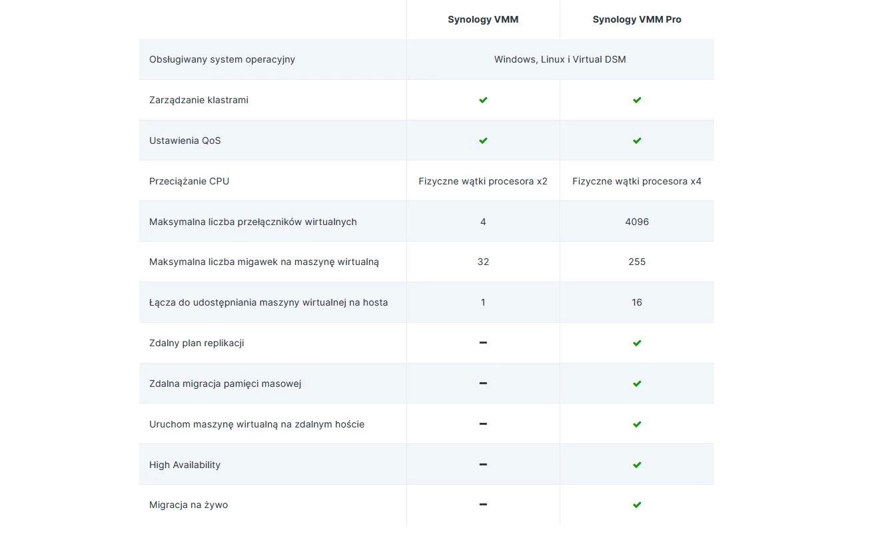Viewport: 894px width, 540px height.
Task: Select the checkmark in Zdalny plan replikacji row
Action: (x=637, y=343)
